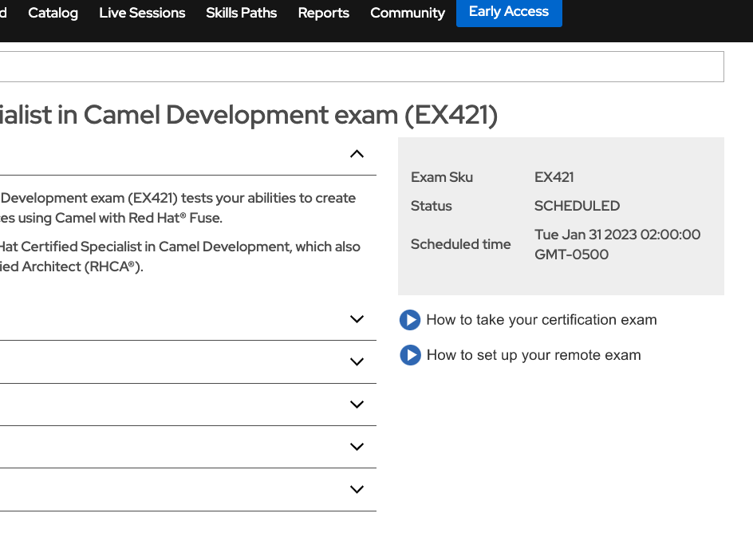Screen dimensions: 753x537
Task: Click the SCHEDULED status value
Action: pyautogui.click(x=577, y=206)
